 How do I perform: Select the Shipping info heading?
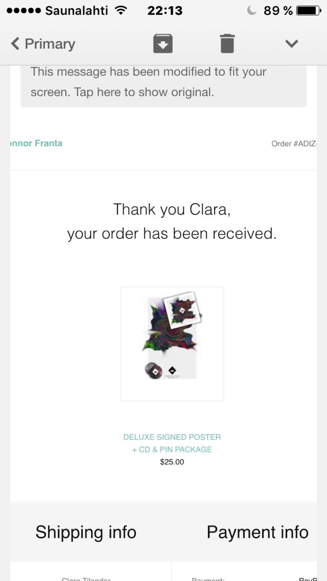point(86,532)
